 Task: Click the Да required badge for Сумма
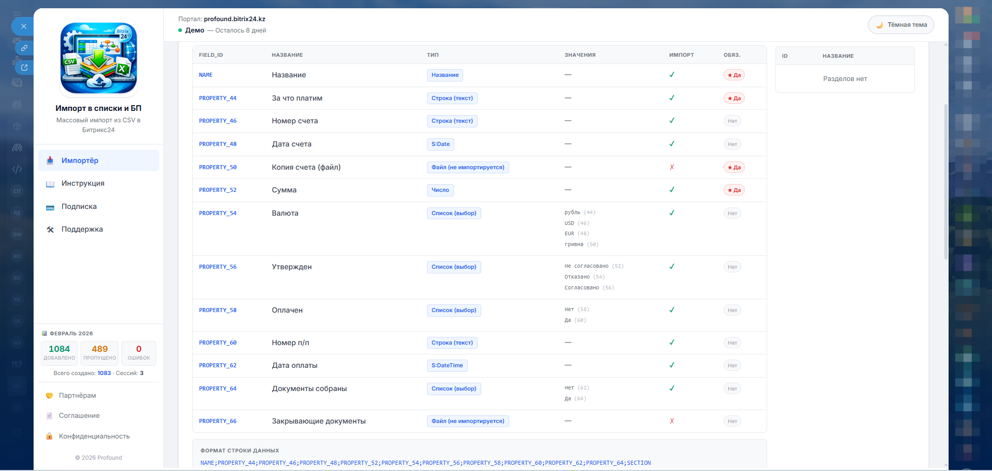(x=734, y=190)
